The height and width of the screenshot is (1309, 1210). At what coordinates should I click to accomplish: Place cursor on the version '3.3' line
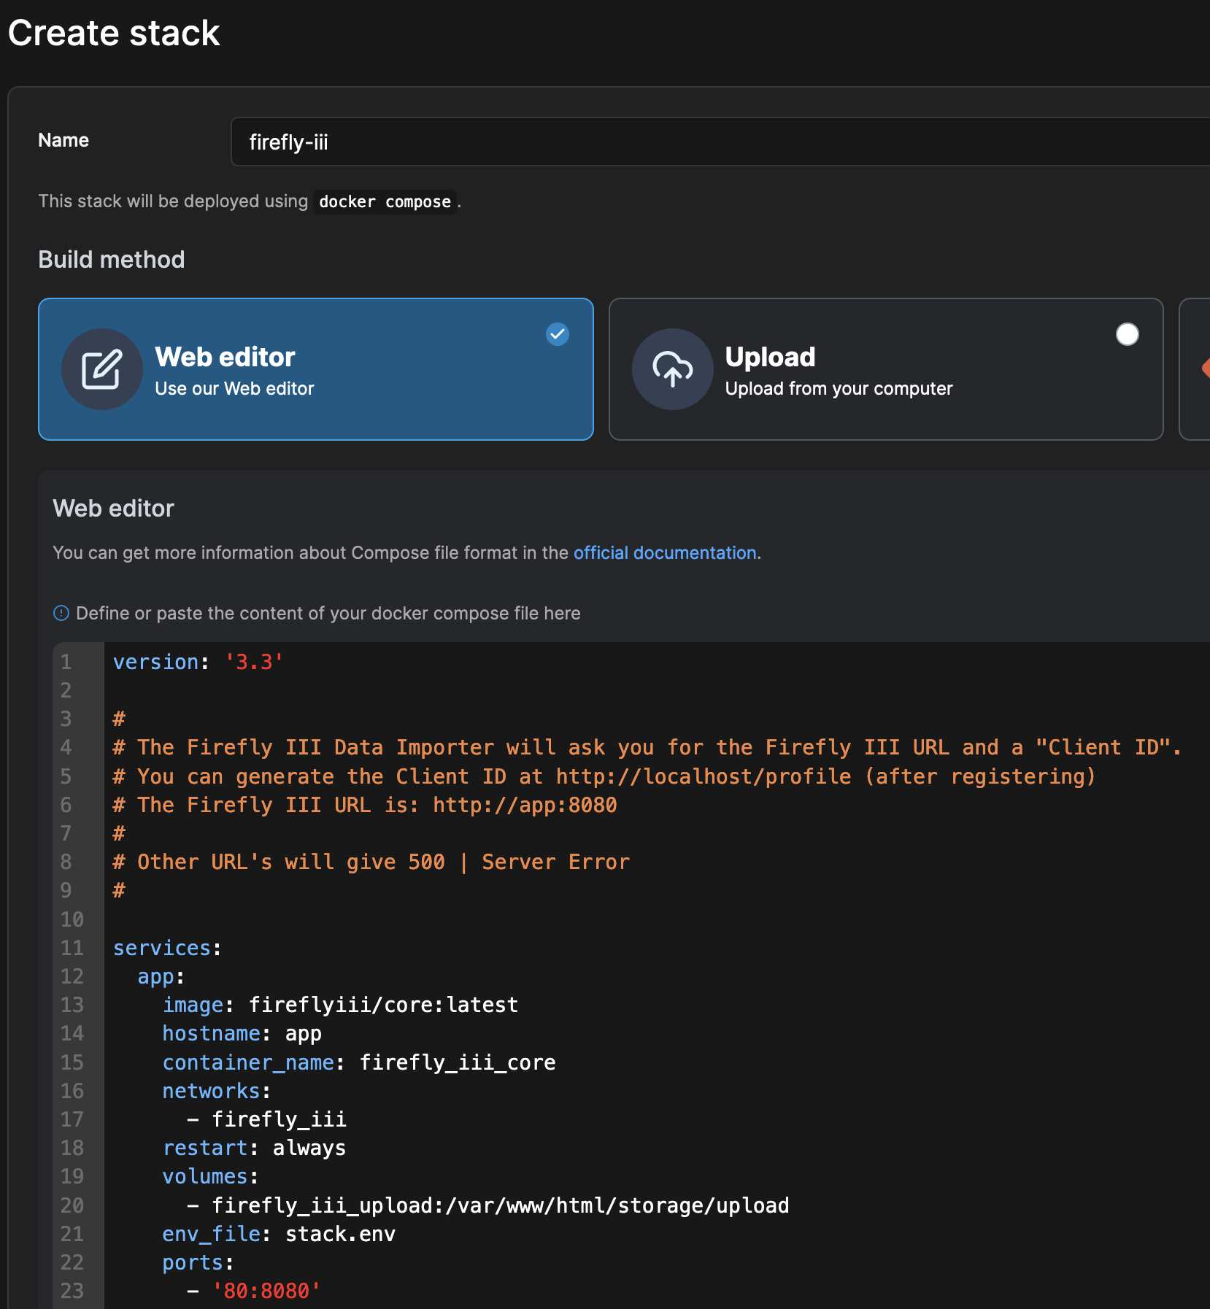(x=199, y=663)
